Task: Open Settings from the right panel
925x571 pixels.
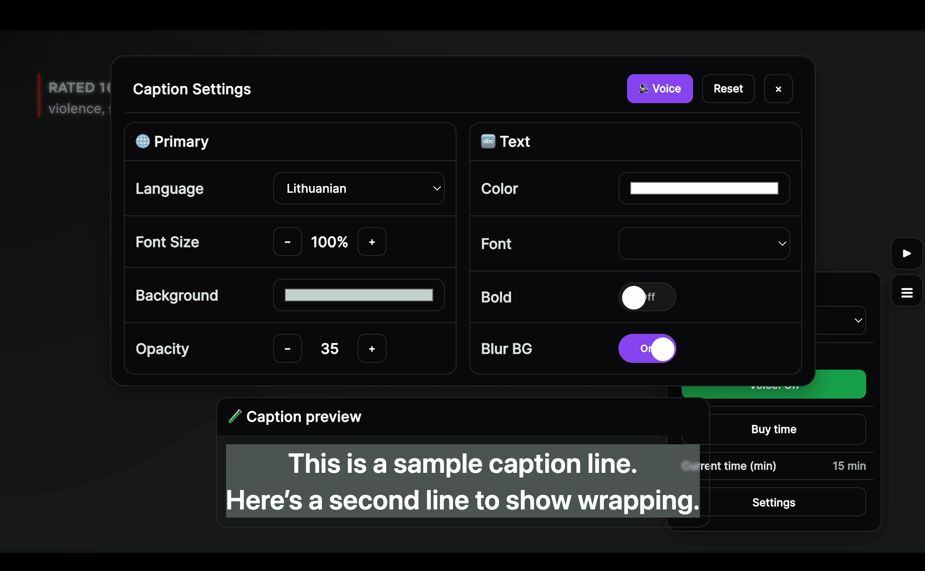Action: 774,502
